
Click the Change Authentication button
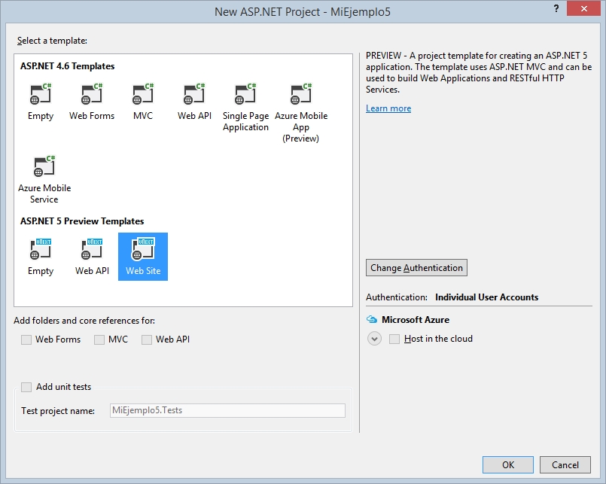click(416, 267)
